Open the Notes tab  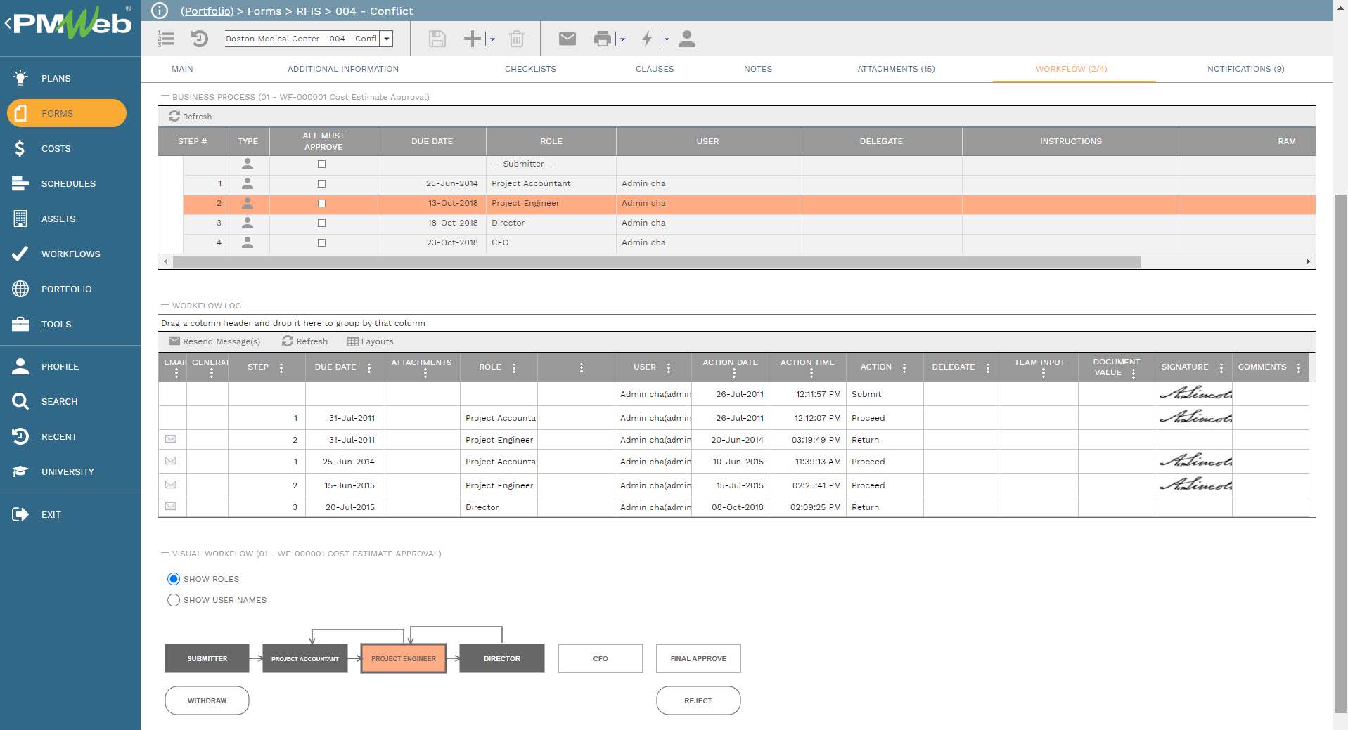(x=758, y=69)
